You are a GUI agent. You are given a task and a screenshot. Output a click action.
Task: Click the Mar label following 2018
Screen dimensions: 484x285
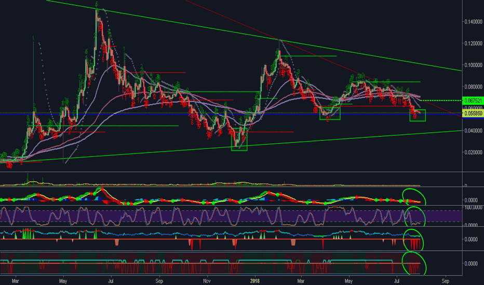coord(301,281)
